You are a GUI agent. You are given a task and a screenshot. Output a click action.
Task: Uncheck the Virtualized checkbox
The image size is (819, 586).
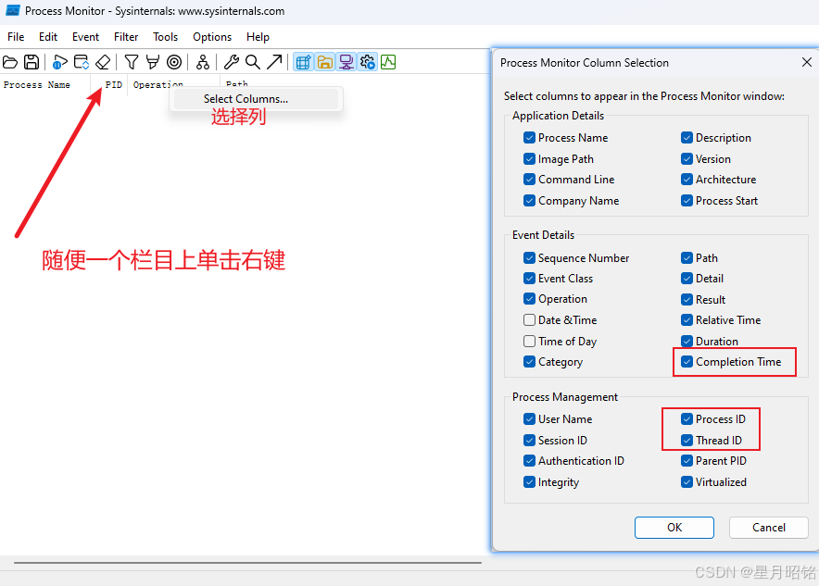click(687, 482)
